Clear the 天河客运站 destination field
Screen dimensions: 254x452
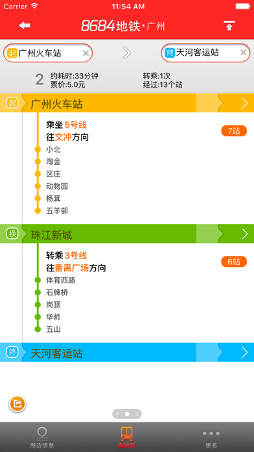click(244, 53)
